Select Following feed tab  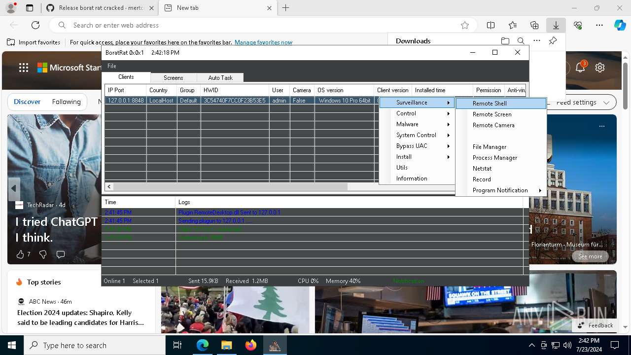tap(66, 102)
